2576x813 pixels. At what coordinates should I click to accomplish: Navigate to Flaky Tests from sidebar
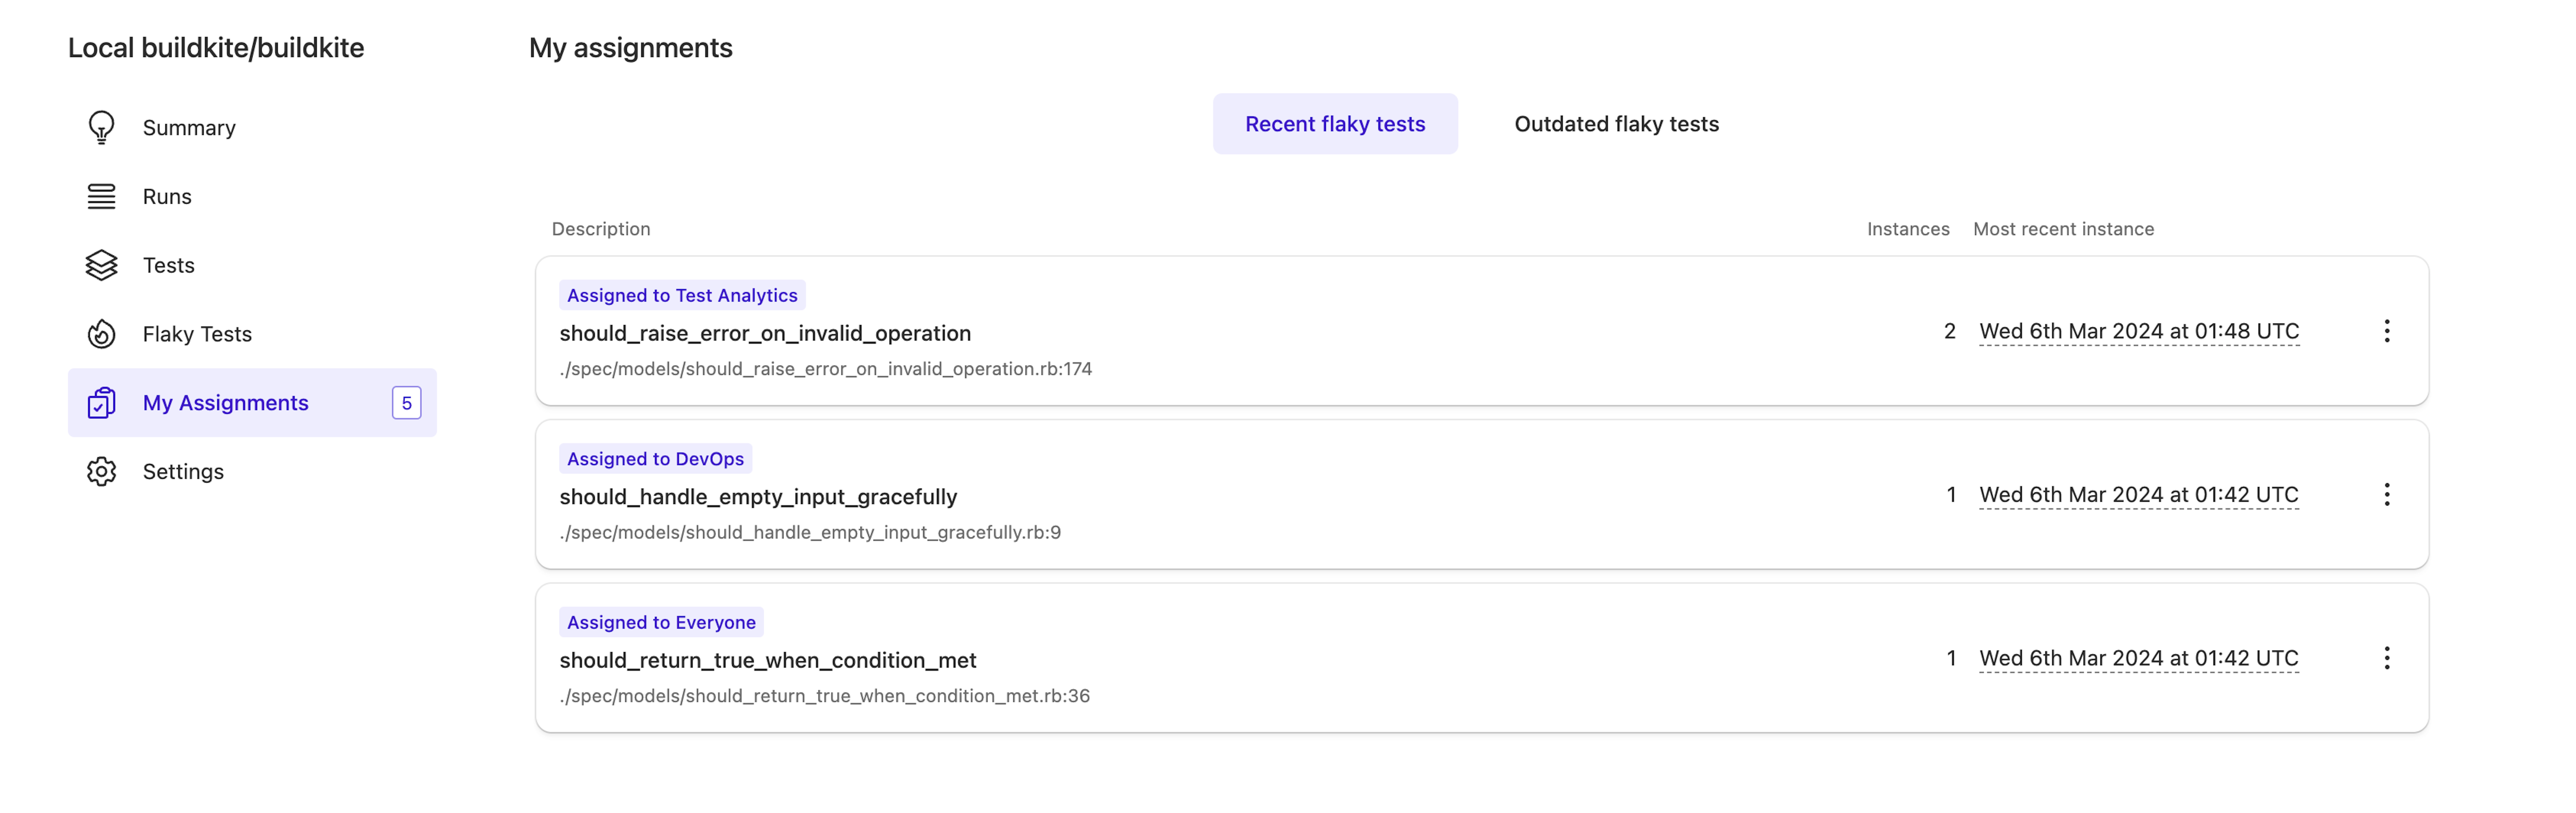[197, 334]
